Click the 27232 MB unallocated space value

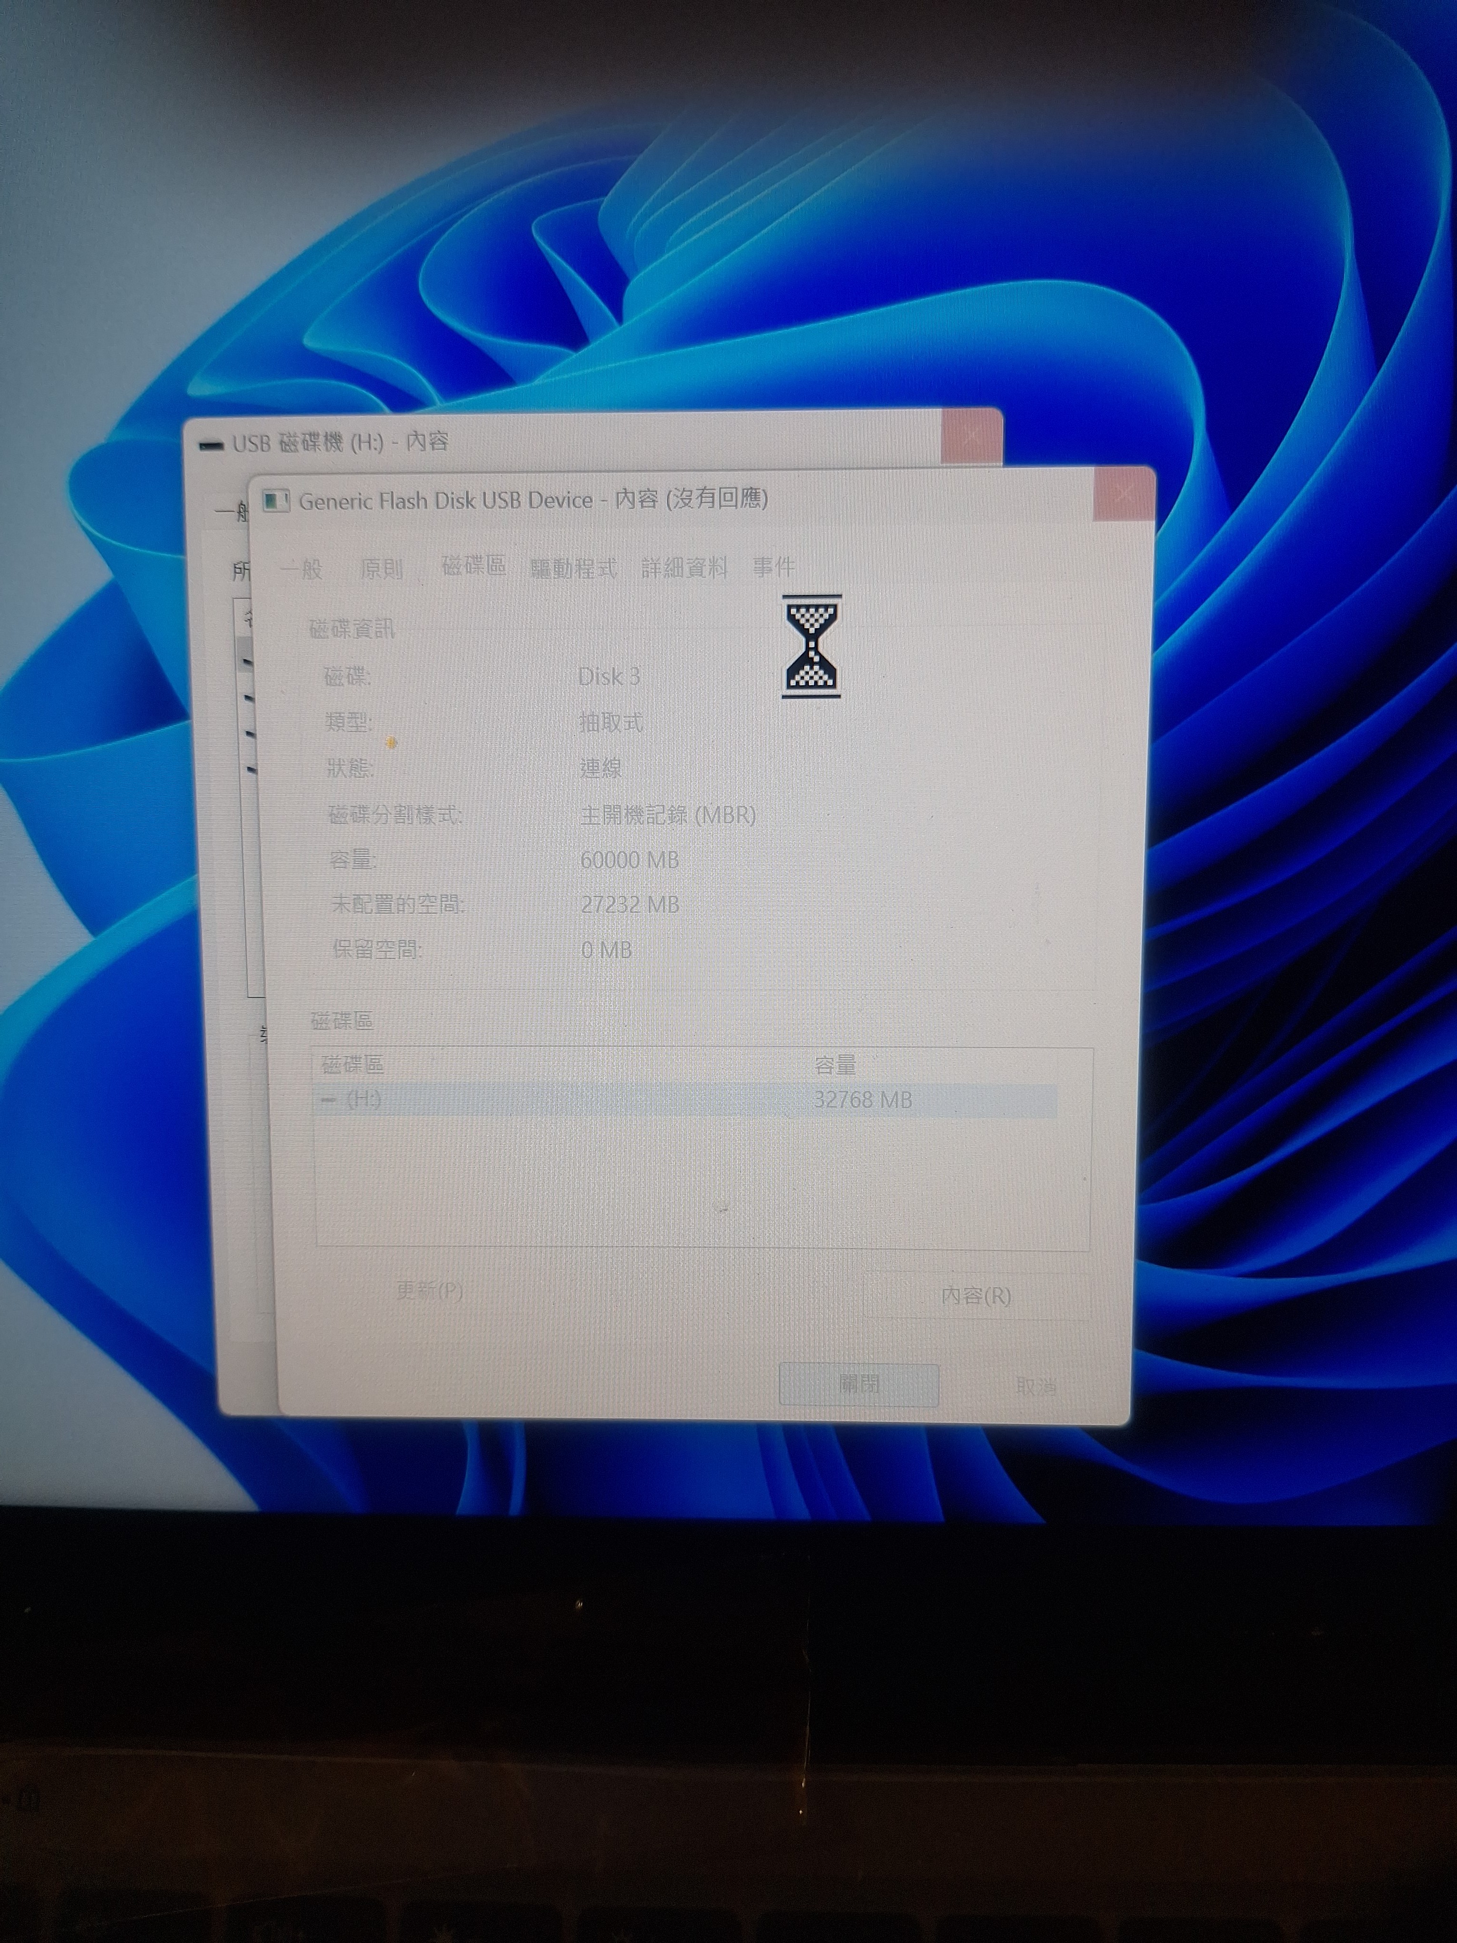(629, 905)
